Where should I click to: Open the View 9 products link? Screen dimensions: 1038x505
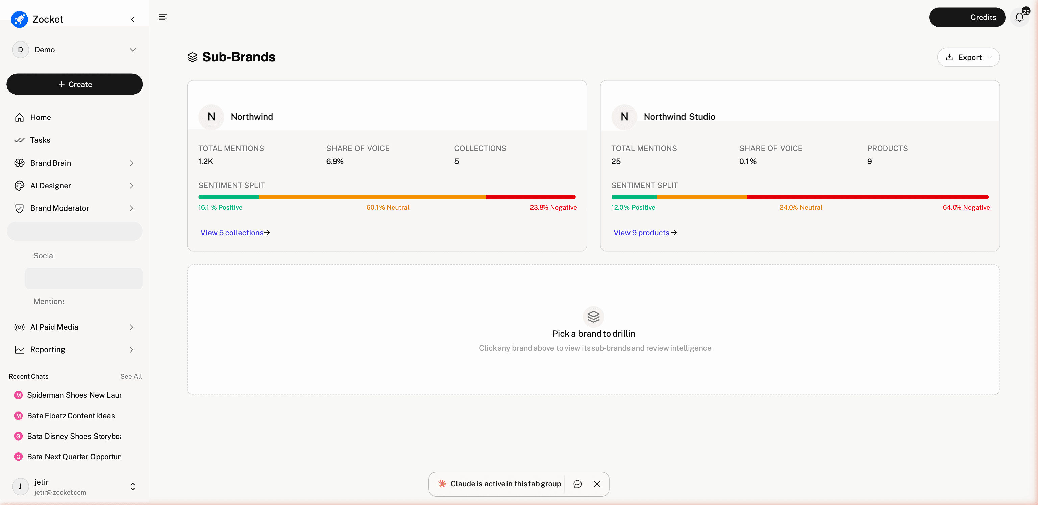(x=645, y=232)
